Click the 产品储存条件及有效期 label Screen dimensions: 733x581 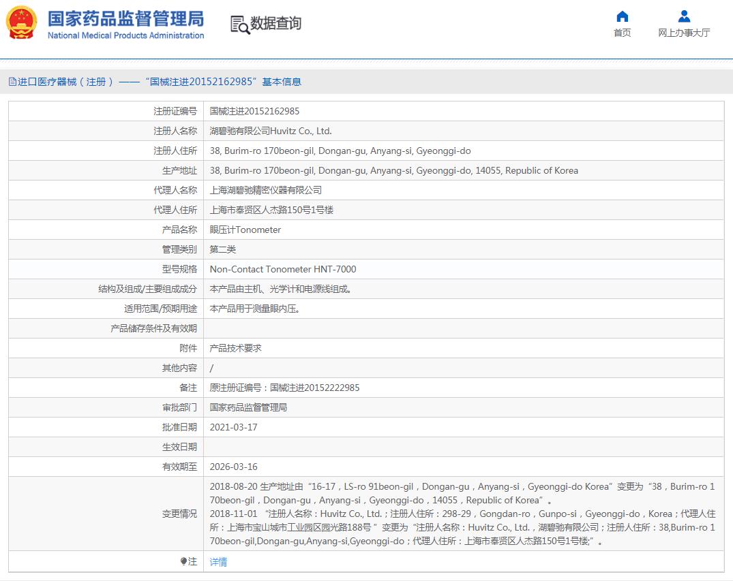point(154,328)
